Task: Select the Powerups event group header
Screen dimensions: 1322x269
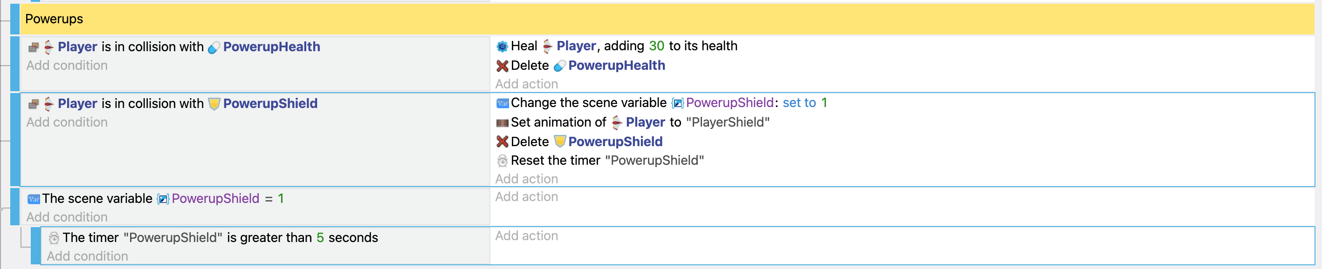Action: [54, 19]
